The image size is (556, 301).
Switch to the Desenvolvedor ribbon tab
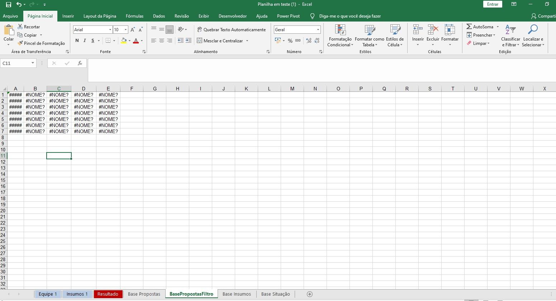[233, 16]
